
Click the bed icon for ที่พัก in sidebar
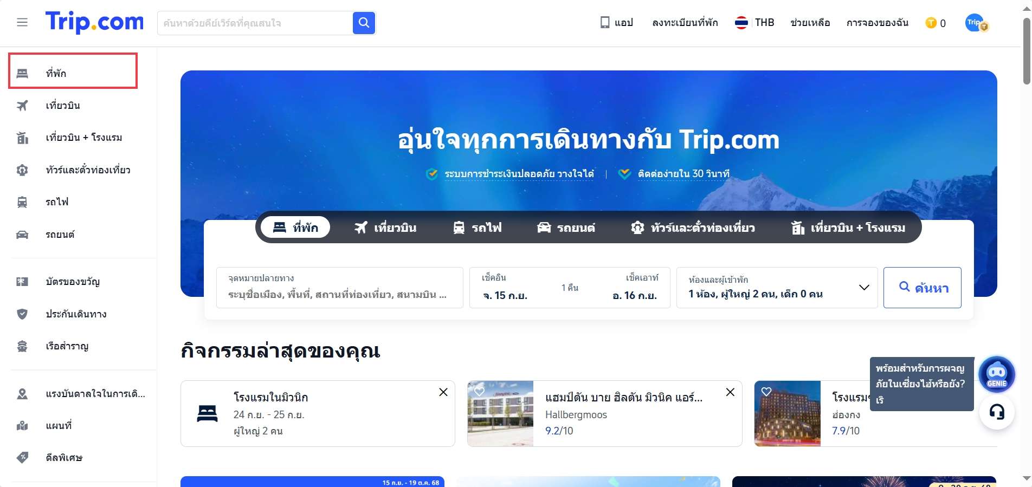click(22, 73)
